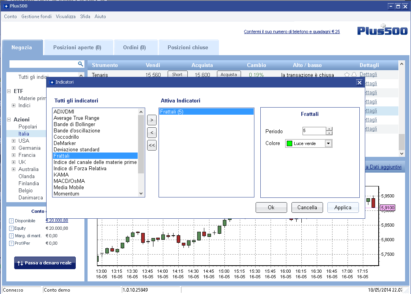This screenshot has height=294, width=411.
Task: Switch to the Posizioni aperte tab
Action: 78,47
